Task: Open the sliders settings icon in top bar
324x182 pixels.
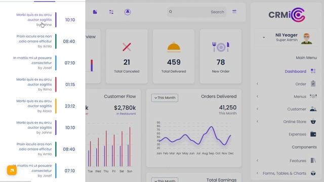Action: (x=111, y=12)
